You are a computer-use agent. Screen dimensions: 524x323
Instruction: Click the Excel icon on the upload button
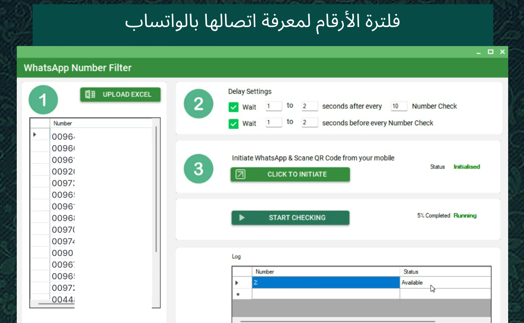(90, 94)
